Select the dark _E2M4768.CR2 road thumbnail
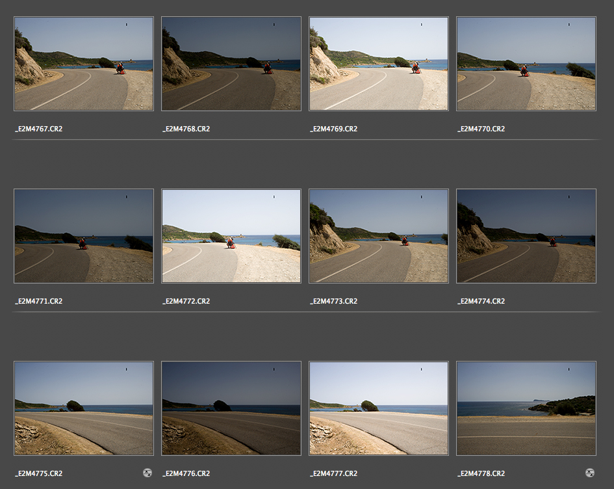 coord(231,64)
